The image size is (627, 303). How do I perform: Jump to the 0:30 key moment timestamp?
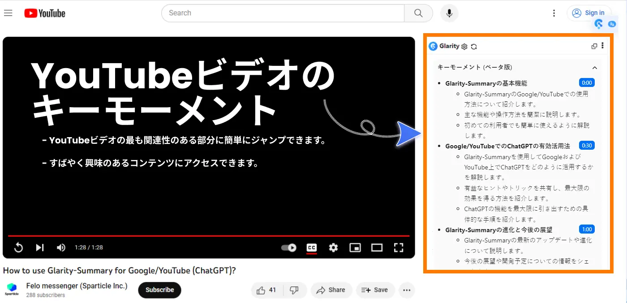(x=587, y=145)
